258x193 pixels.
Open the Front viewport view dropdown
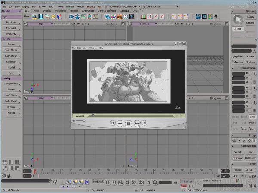pos(40,98)
